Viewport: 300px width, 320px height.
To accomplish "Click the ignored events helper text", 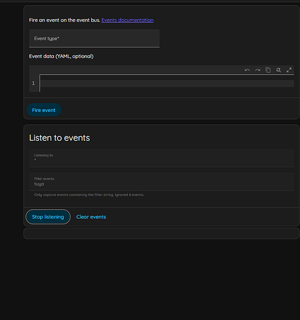I will pyautogui.click(x=89, y=195).
